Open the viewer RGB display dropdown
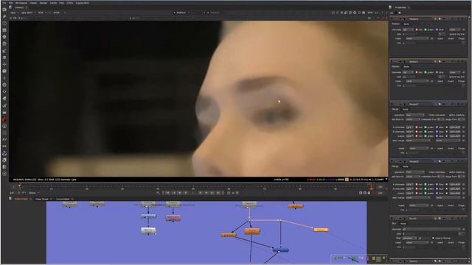The image size is (472, 265). 42,13
